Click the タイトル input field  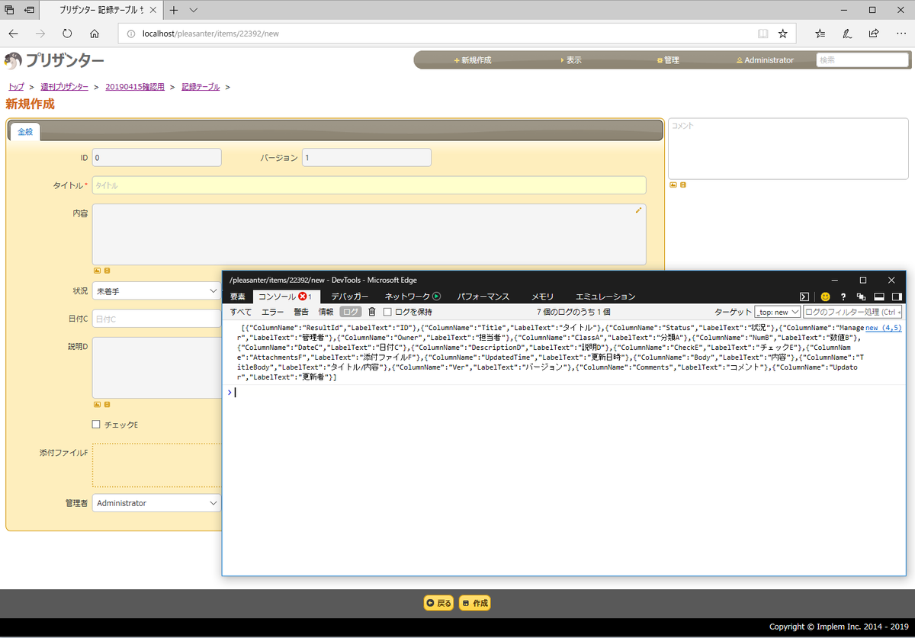[x=369, y=185]
